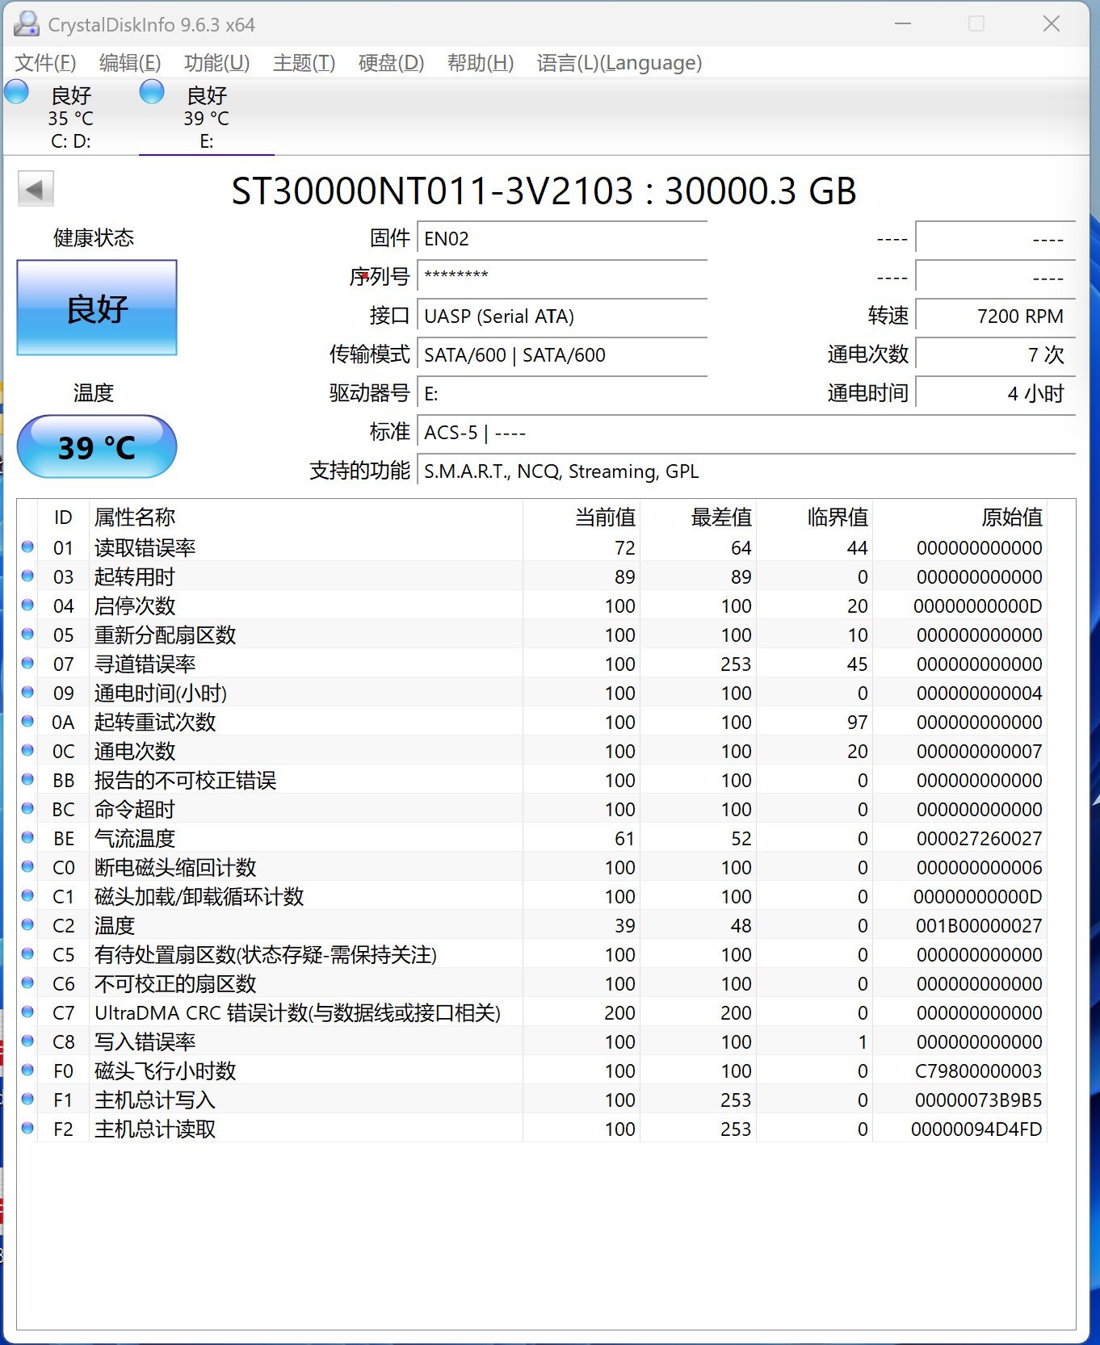Viewport: 1100px width, 1345px height.
Task: Select the E: disk tab at 39 °C
Action: [207, 117]
